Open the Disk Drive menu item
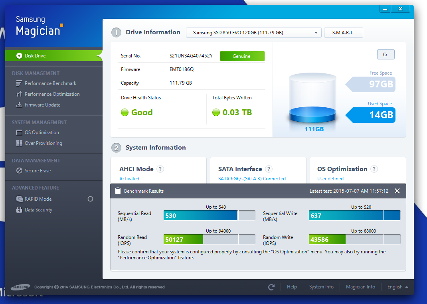Viewport: 427px width, 304px height. coord(54,56)
